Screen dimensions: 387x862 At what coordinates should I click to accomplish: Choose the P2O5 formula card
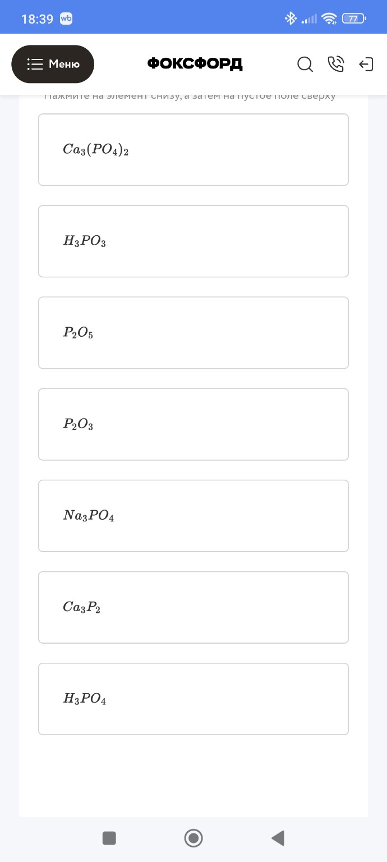tap(193, 333)
